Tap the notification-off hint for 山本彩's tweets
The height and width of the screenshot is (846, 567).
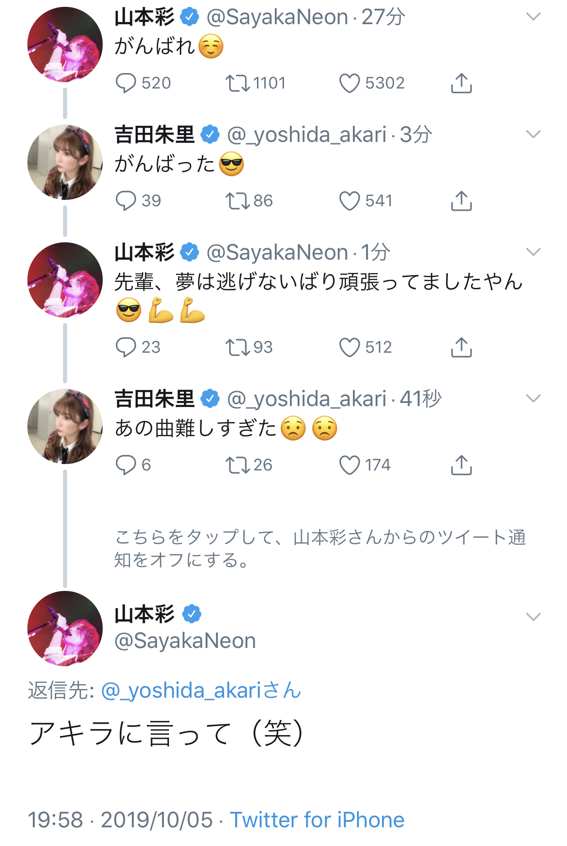tap(320, 548)
